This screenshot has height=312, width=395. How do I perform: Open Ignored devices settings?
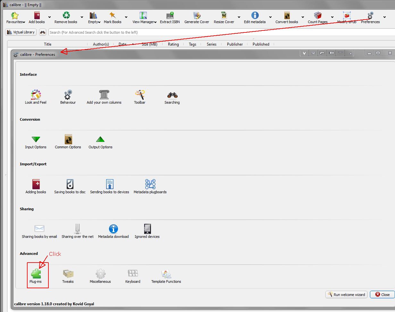coord(147,231)
